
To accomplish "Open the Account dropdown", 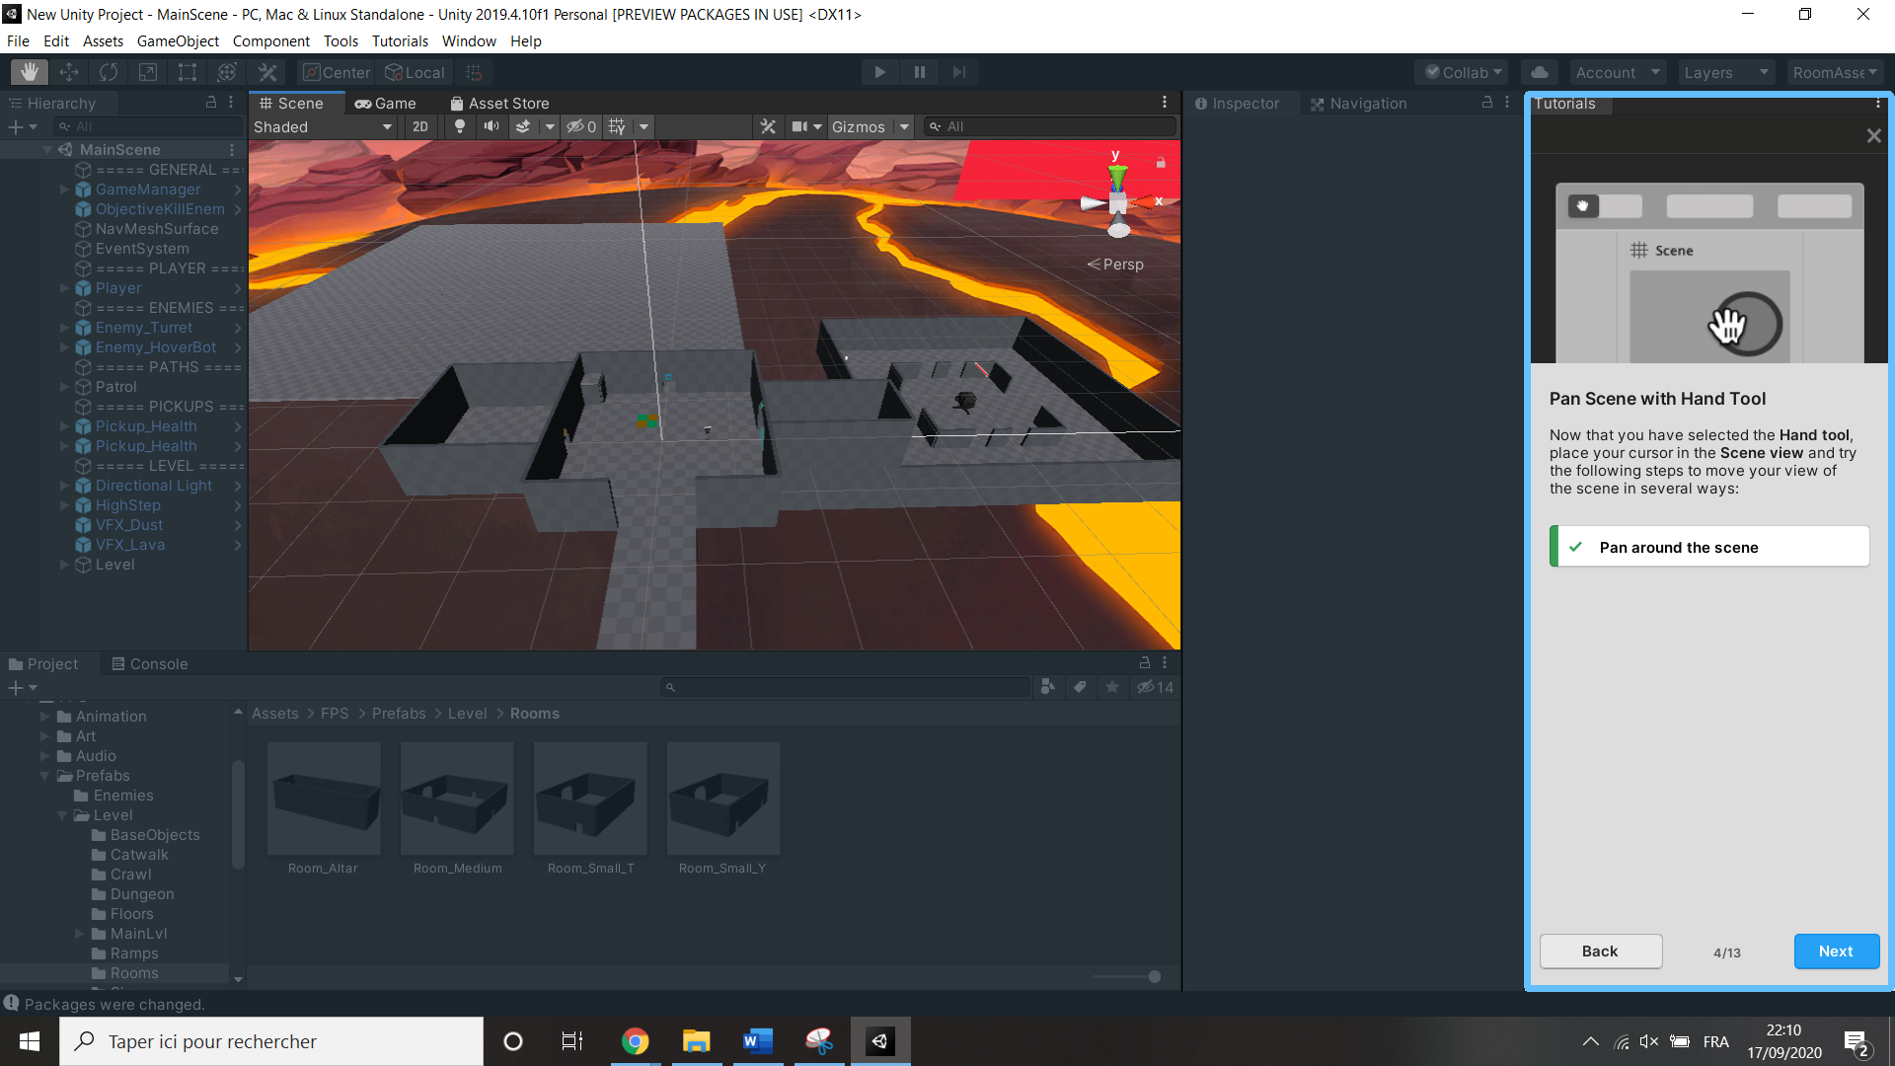I will pos(1618,72).
